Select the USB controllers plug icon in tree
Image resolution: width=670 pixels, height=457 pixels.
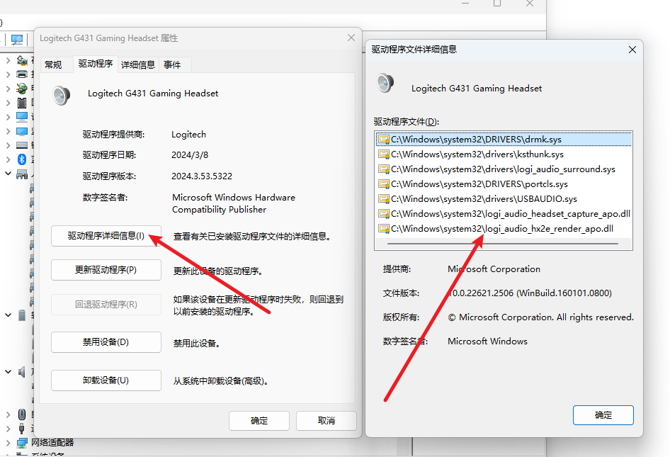[22, 429]
